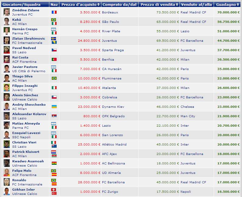Click the Brazilian flag in Thiago Silva's row
This screenshot has height=197, width=242.
(x=54, y=78)
